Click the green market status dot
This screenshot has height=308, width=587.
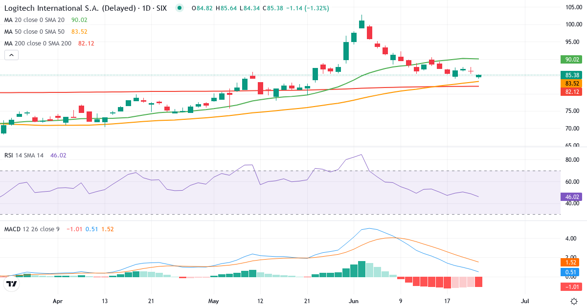point(180,8)
